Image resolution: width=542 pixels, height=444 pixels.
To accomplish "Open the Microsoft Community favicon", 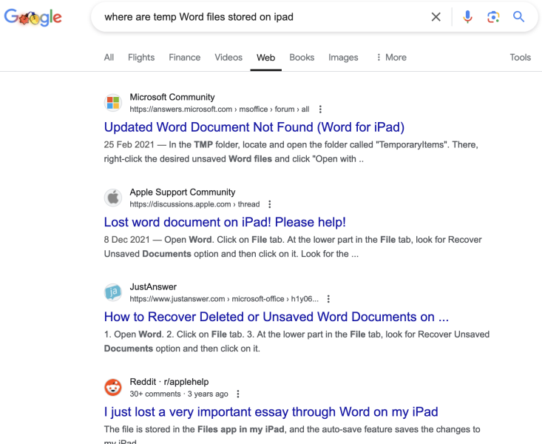I will point(113,103).
